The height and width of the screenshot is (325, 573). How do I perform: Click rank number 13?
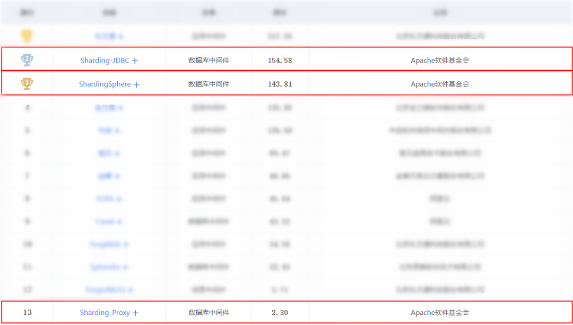(27, 313)
